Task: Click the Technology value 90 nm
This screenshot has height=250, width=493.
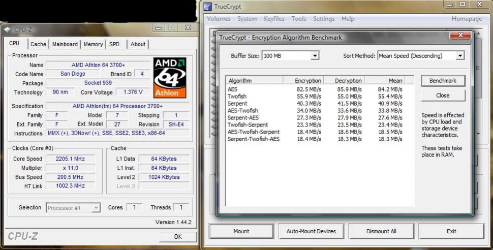Action: tap(60, 92)
